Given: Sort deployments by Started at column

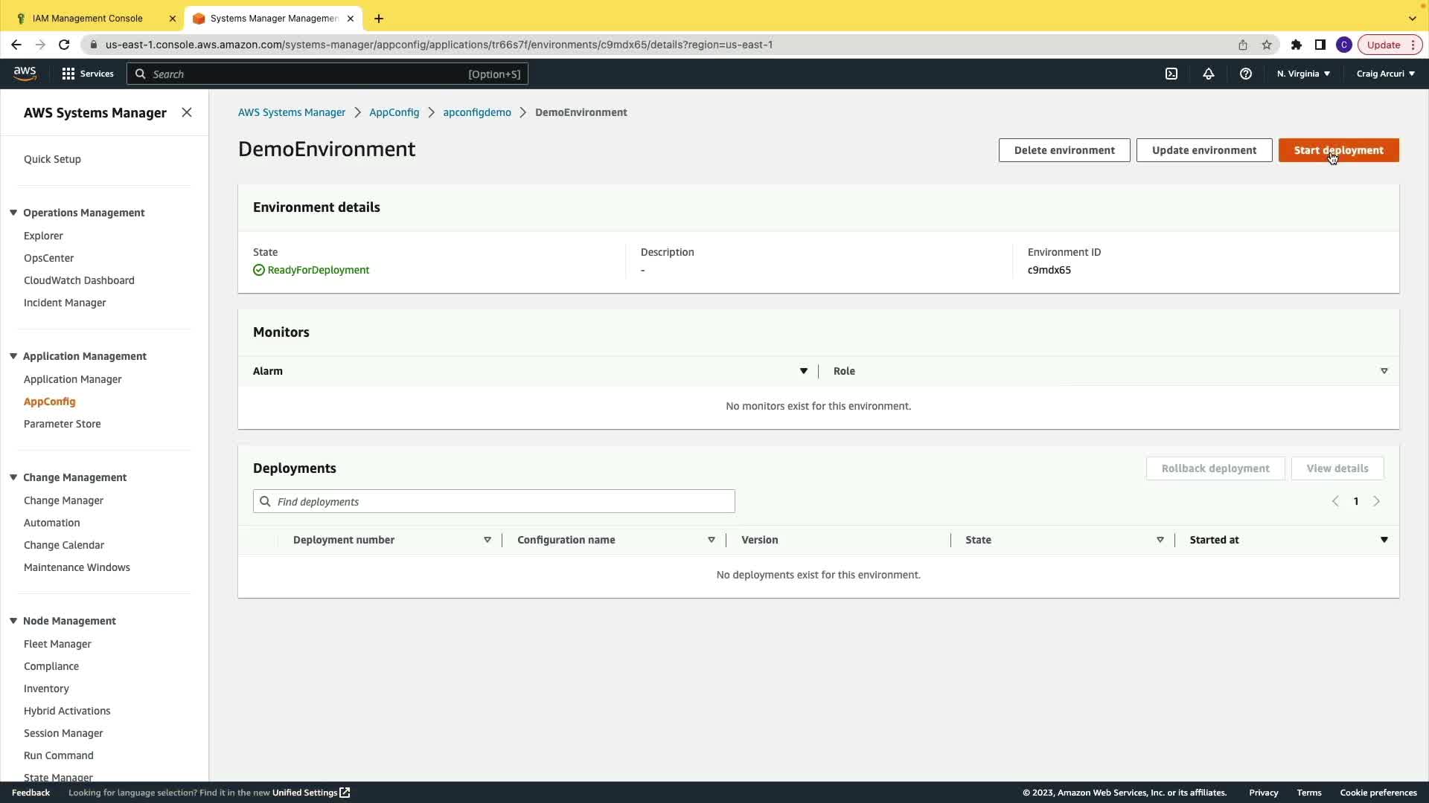Looking at the screenshot, I should (x=1384, y=540).
